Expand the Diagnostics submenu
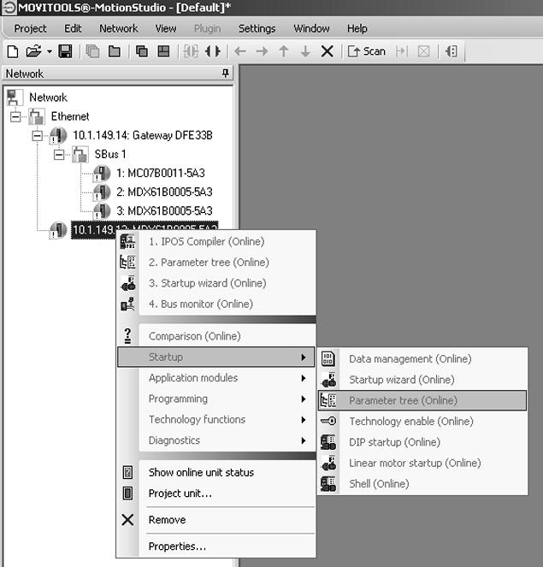 coord(227,440)
